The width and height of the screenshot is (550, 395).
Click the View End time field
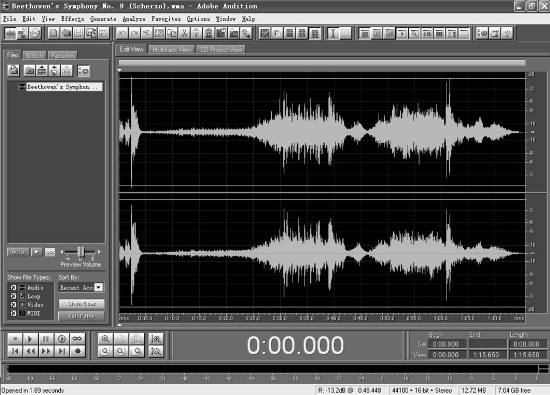[488, 355]
